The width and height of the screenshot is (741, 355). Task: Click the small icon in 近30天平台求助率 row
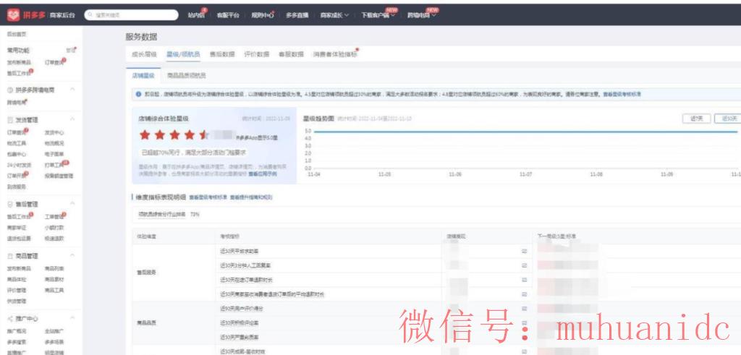click(x=524, y=251)
